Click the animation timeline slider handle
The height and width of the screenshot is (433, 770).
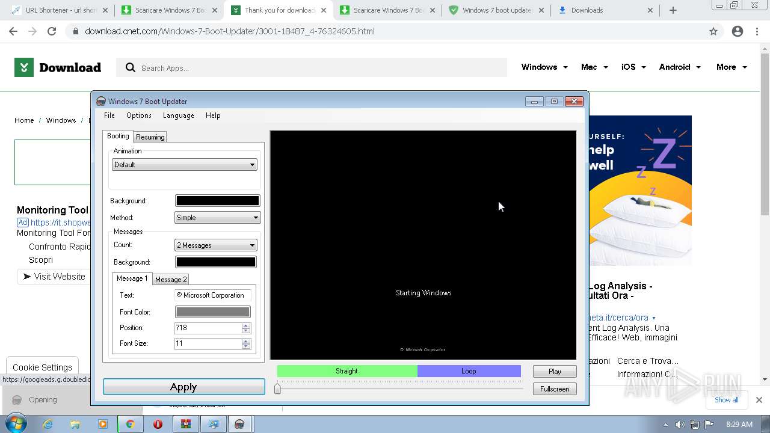click(277, 389)
